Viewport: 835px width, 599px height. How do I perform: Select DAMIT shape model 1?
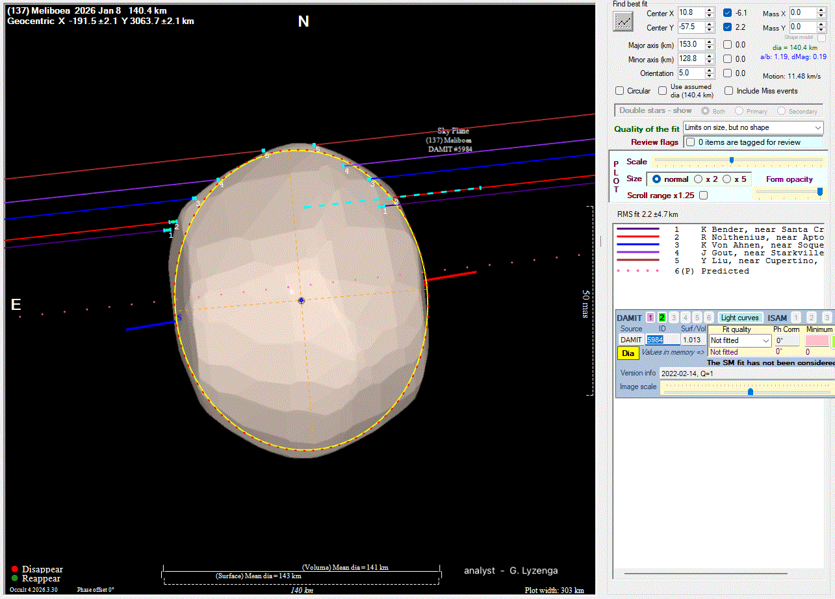click(x=650, y=318)
